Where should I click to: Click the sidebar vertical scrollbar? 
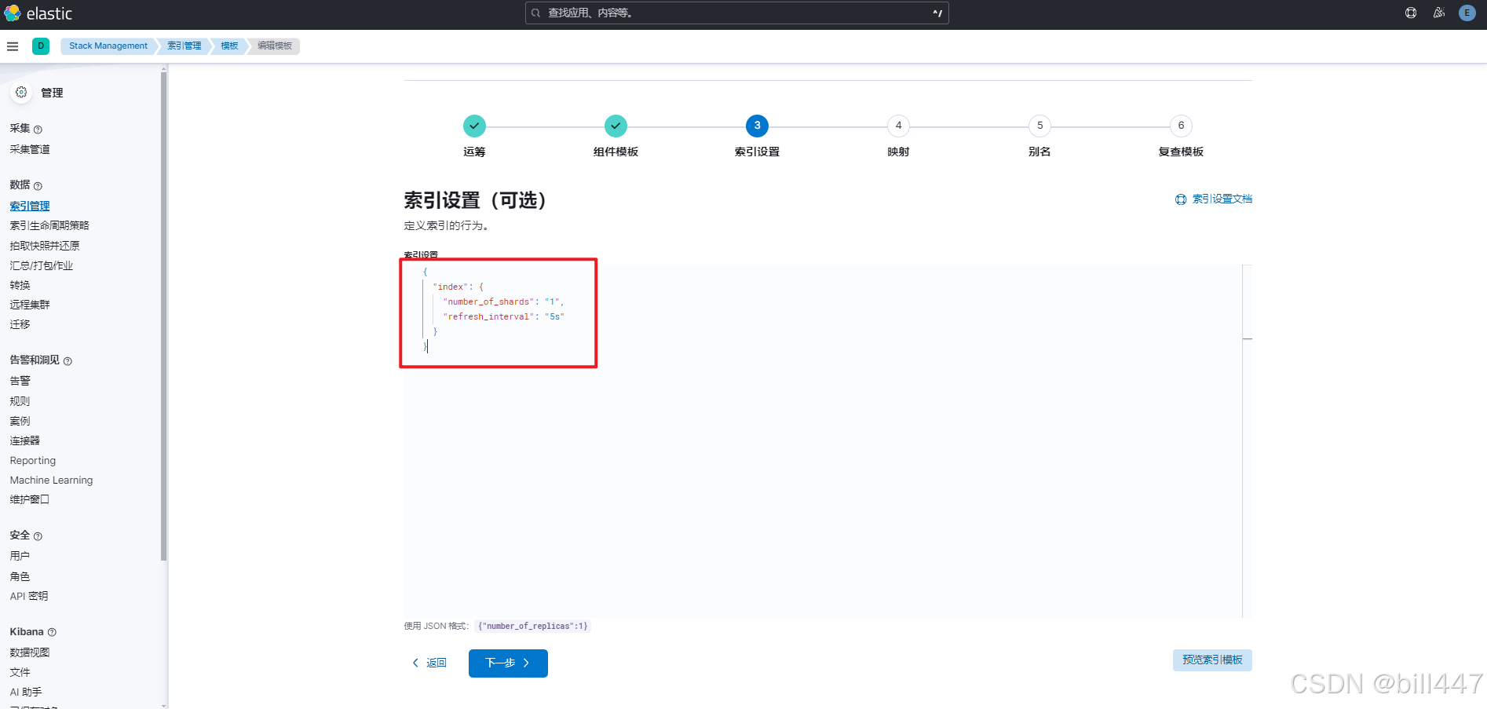point(163,316)
